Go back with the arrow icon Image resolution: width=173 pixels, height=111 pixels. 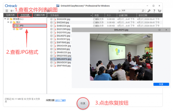[x=12, y=11]
